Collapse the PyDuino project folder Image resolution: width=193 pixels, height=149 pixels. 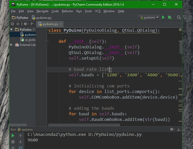coord(11,29)
